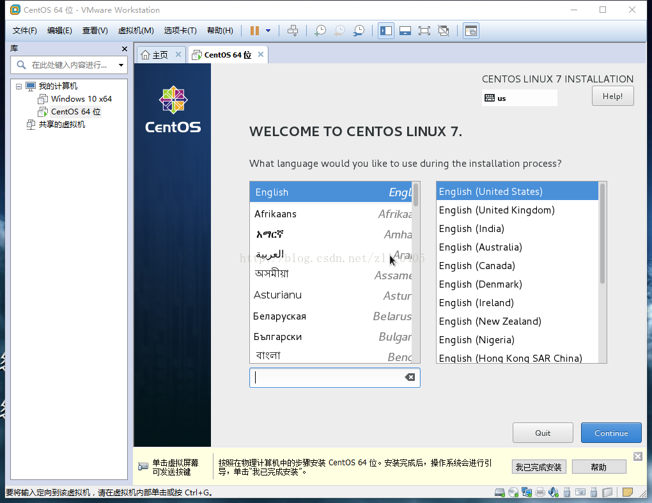
Task: Clear the language search field icon
Action: click(x=410, y=377)
